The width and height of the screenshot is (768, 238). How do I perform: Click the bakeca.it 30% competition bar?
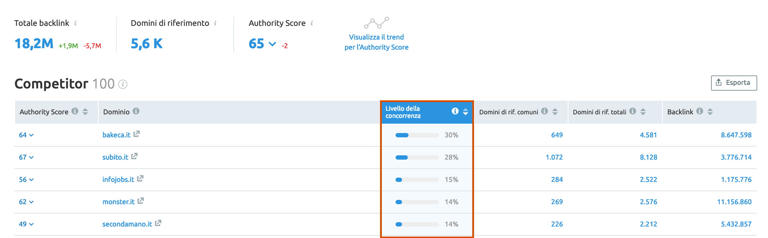tap(417, 135)
